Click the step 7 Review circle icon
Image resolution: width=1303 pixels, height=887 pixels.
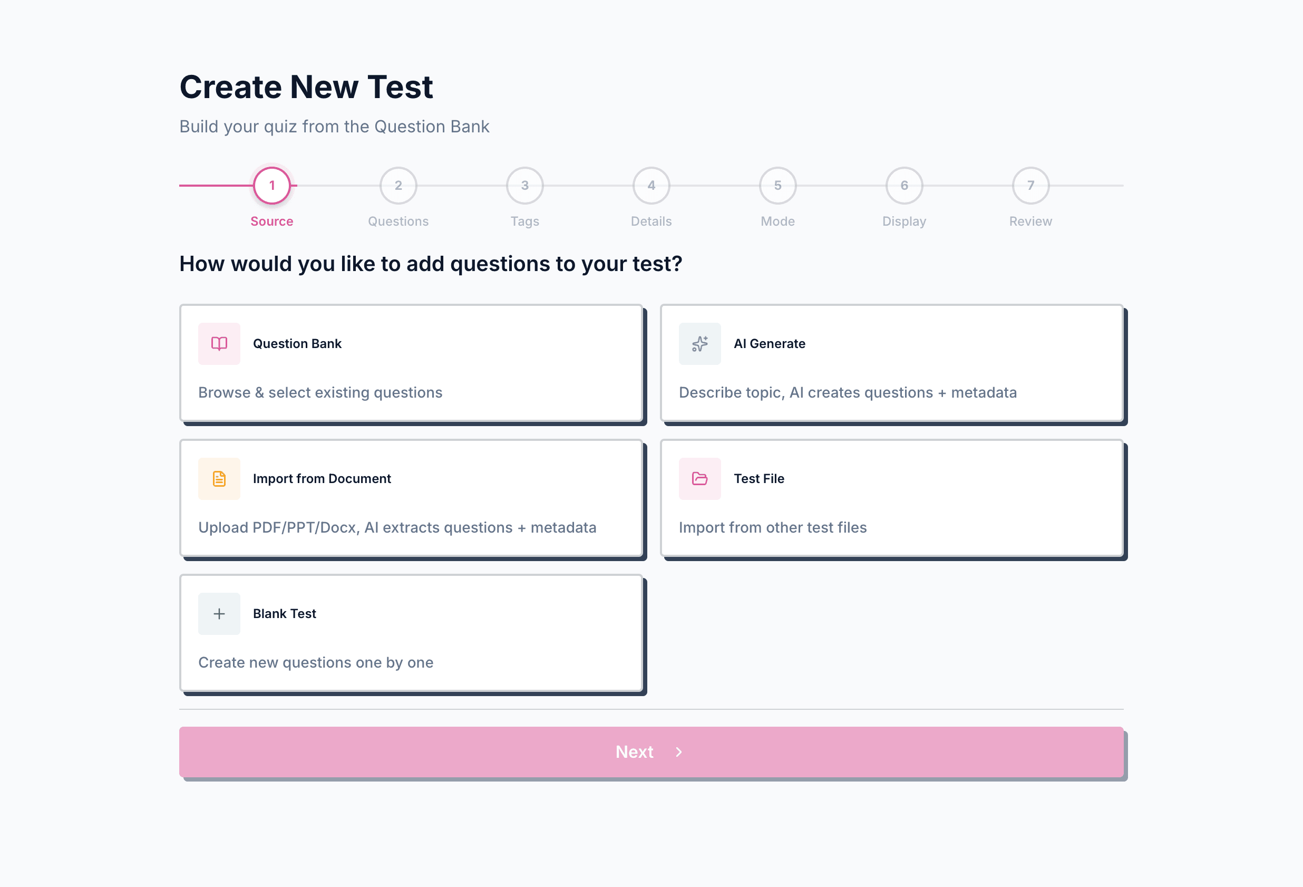pos(1030,186)
